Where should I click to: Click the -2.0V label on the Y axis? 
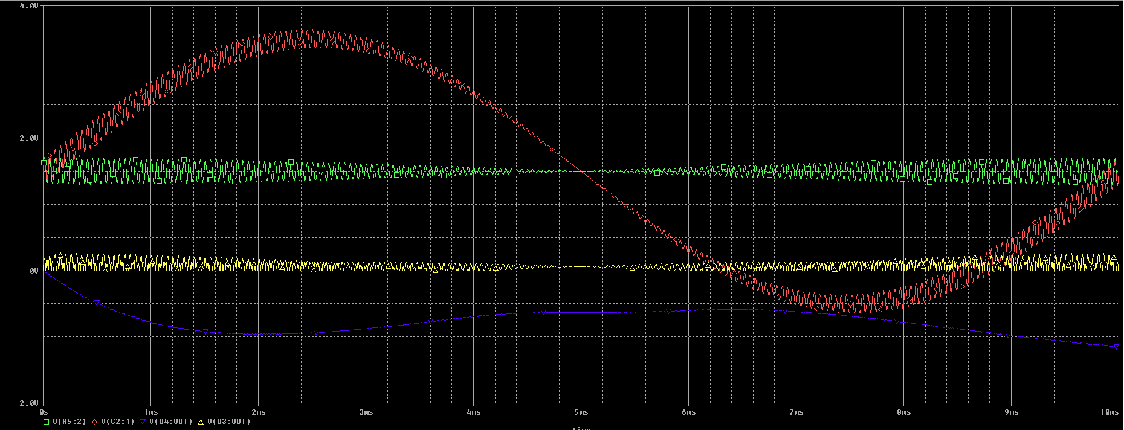[x=27, y=403]
